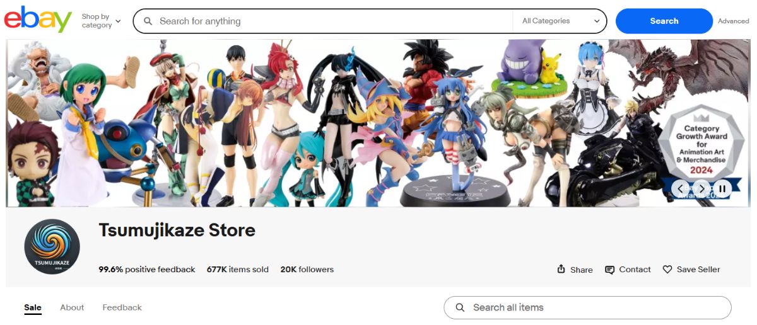Click the eBay logo

pos(38,20)
